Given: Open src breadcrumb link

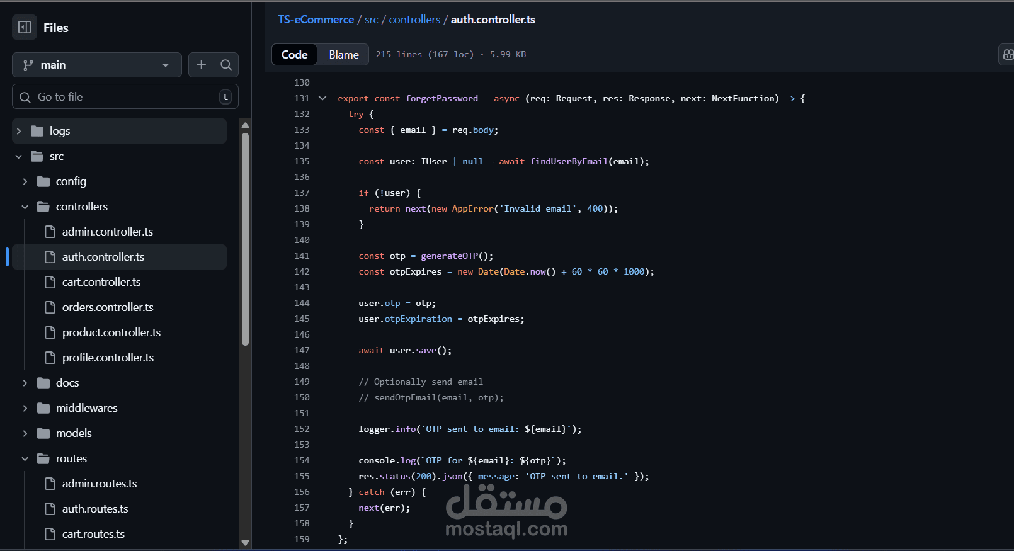Looking at the screenshot, I should pyautogui.click(x=372, y=20).
